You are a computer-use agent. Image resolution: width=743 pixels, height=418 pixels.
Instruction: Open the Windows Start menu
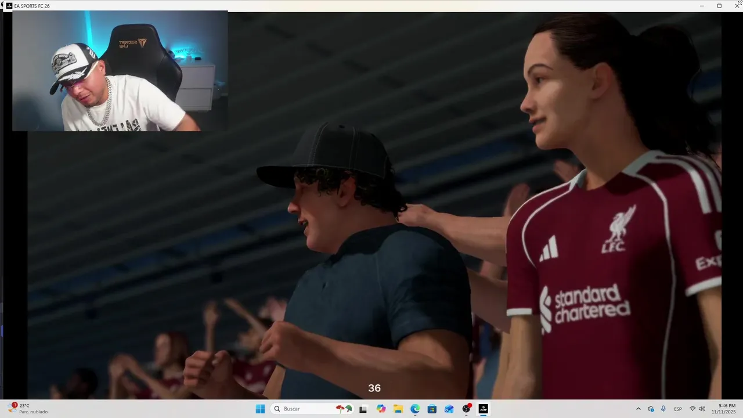coord(260,409)
